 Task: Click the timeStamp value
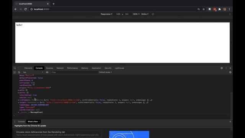tap(40, 105)
